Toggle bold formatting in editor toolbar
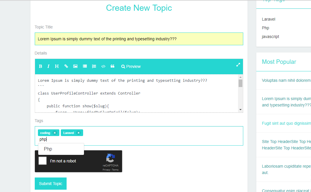This screenshot has height=192, width=311. pyautogui.click(x=41, y=66)
